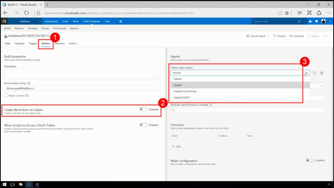
Task: Open the Task Groups page
Action: (x=59, y=28)
